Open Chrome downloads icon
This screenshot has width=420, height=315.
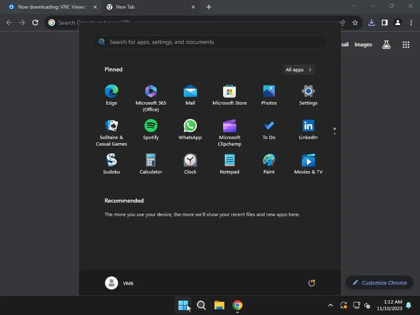pos(372,23)
